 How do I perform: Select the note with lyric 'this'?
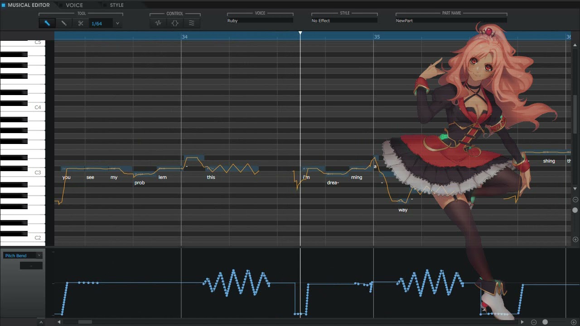click(x=232, y=169)
